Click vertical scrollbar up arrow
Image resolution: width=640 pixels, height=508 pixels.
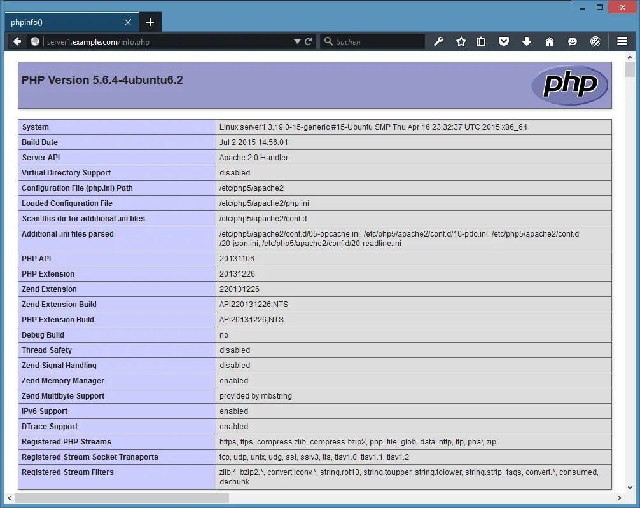[x=630, y=57]
